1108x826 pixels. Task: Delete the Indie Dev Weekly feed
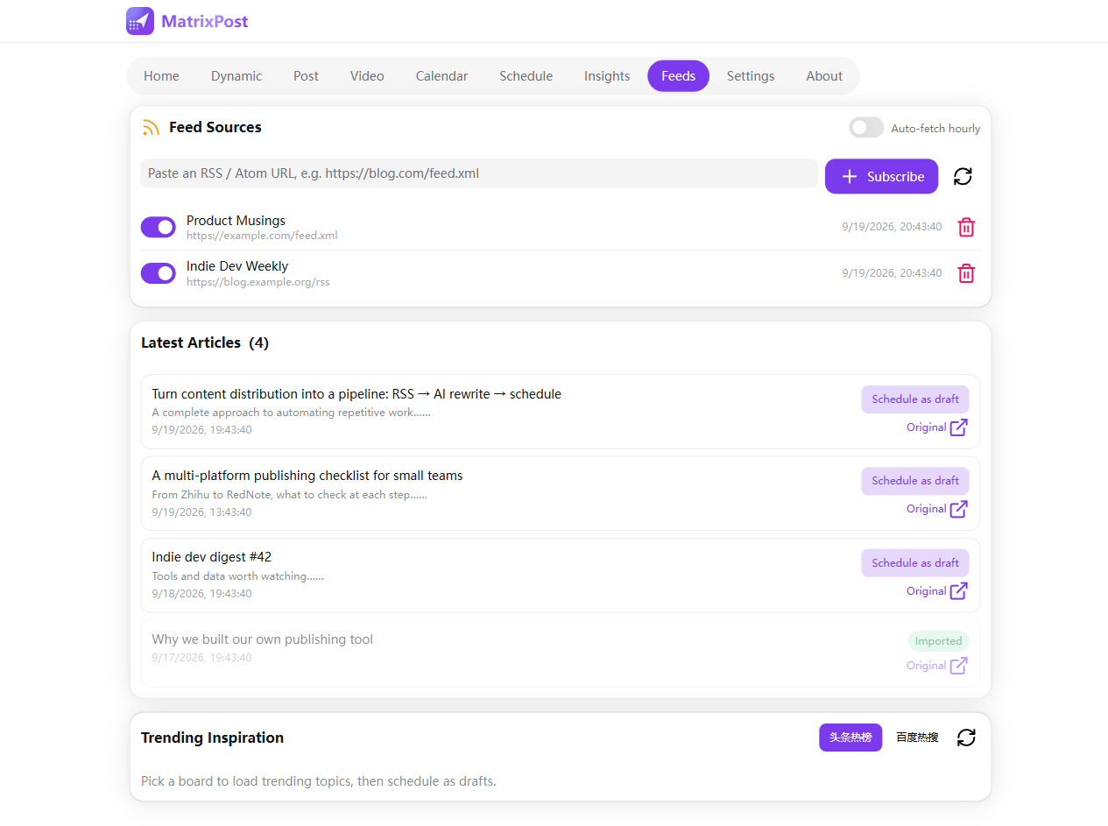(966, 273)
